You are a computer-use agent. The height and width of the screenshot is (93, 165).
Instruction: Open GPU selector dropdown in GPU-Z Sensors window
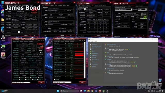(62, 82)
